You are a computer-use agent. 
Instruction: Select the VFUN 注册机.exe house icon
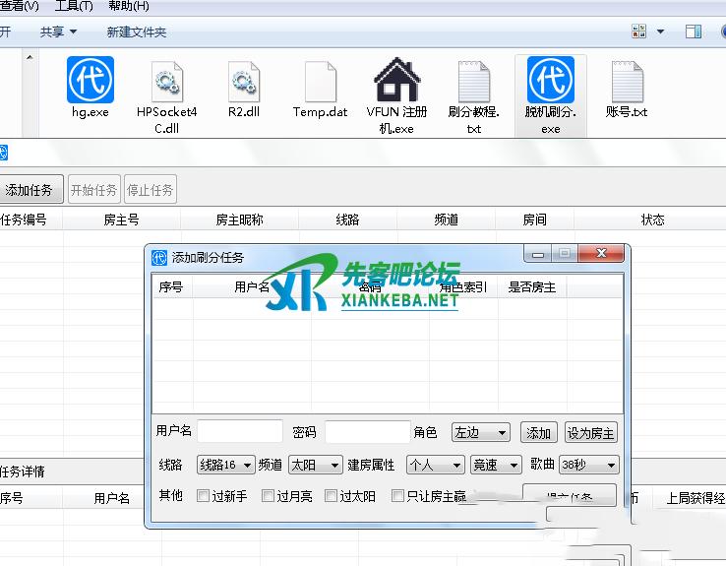(x=397, y=83)
